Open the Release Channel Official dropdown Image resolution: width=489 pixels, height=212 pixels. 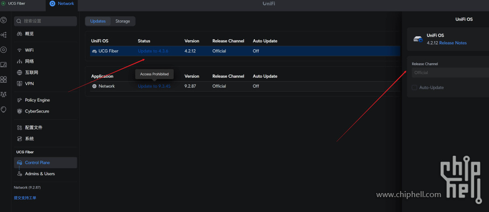pyautogui.click(x=450, y=73)
